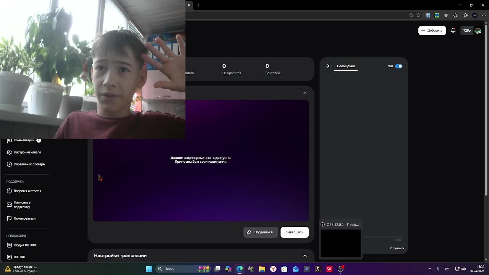Click the gear icon beside Настройки канала

pos(9,152)
